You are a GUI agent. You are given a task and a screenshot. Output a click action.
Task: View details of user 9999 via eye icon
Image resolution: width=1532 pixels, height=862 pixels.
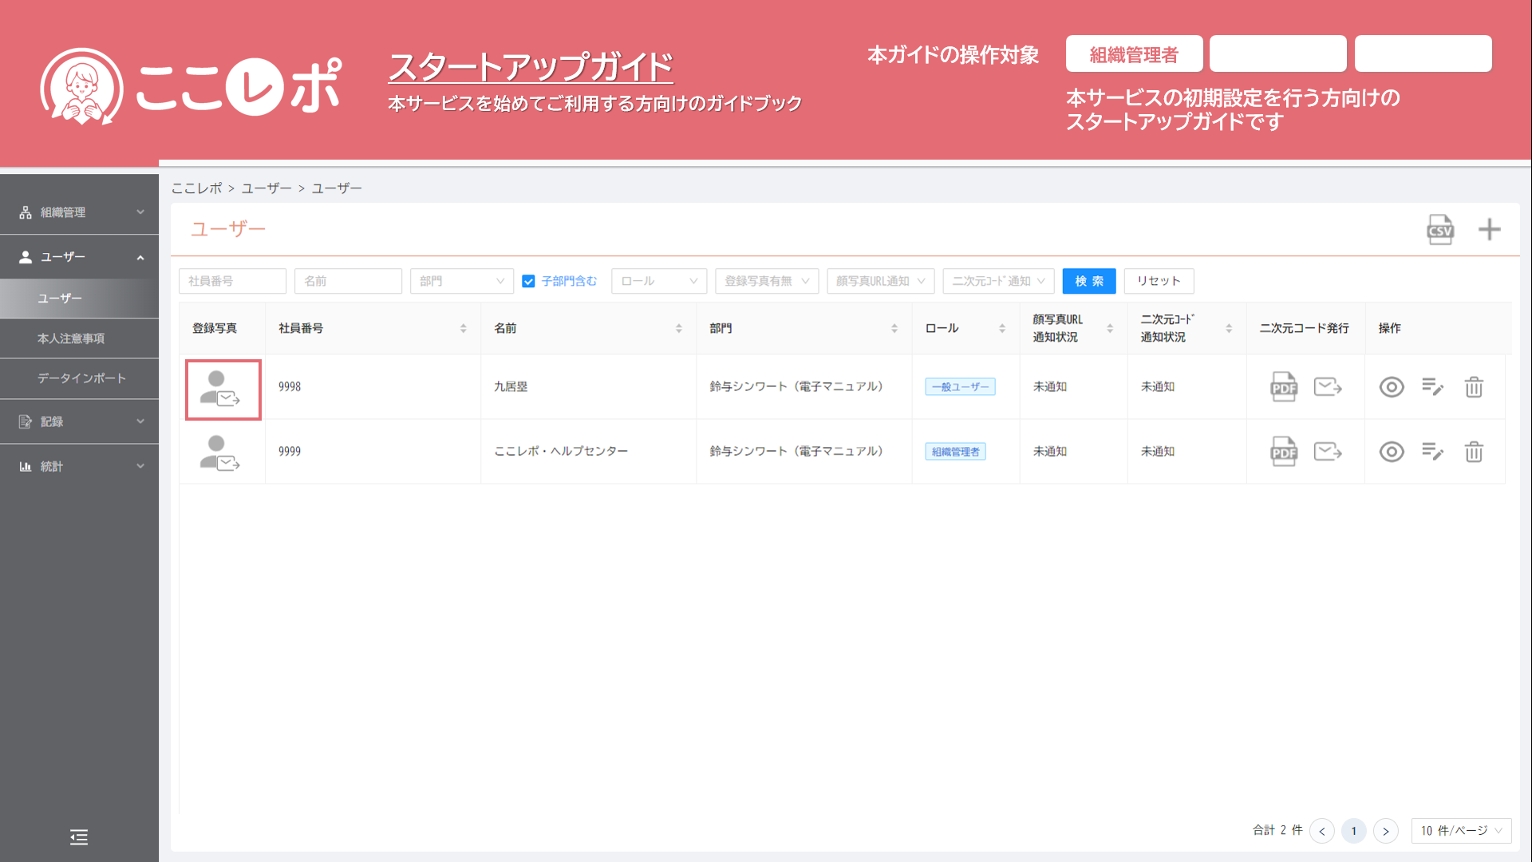pyautogui.click(x=1392, y=452)
